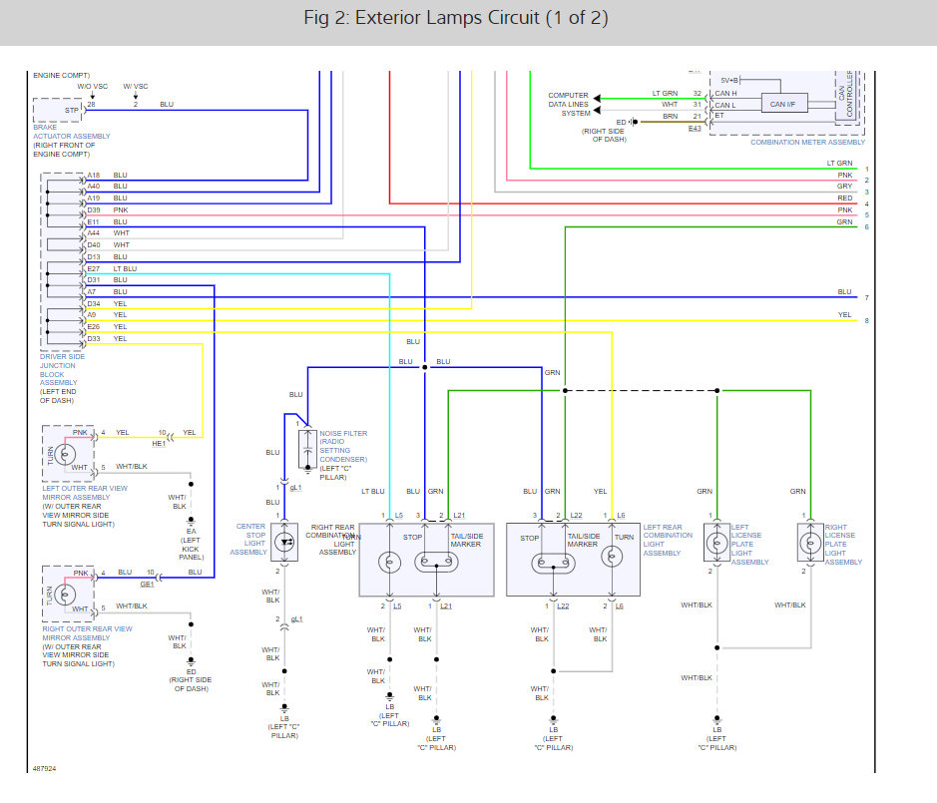Click the left rear turn bulb symbol

point(612,557)
